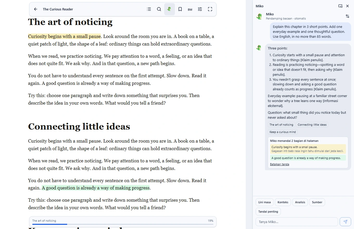Viewport: 354px width, 229px height.
Task: Click the user prompt bubble 'Explain this chapter'
Action: [310, 31]
